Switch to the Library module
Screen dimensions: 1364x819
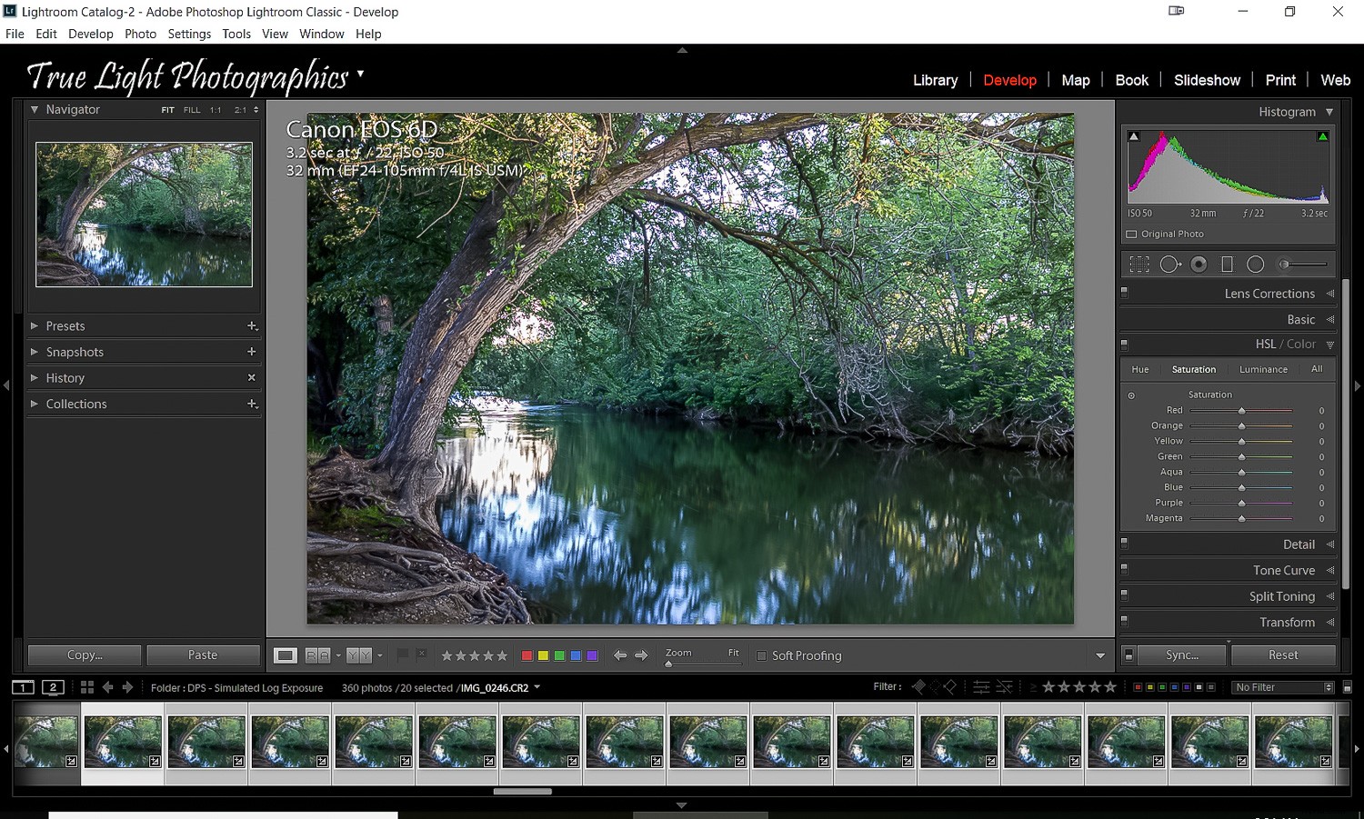click(935, 80)
